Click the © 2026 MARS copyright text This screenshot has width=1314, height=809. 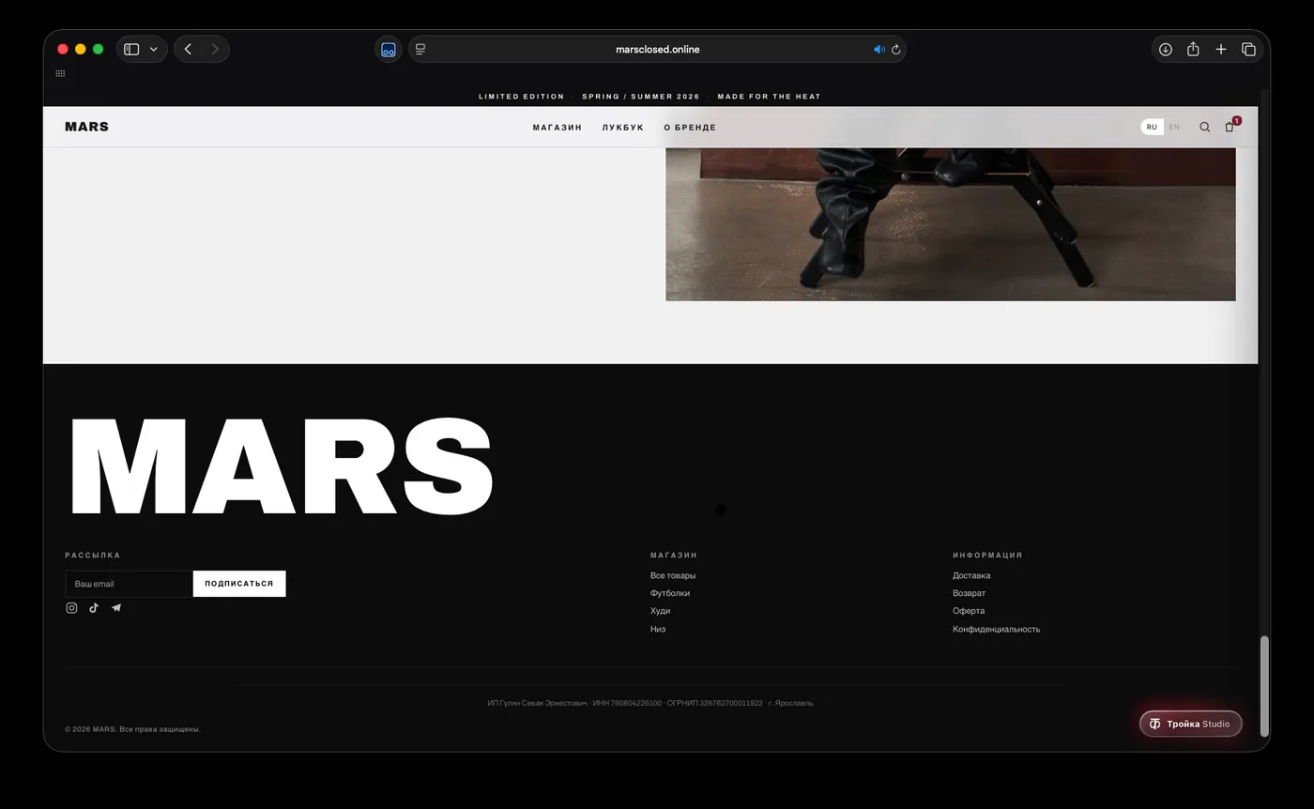[x=132, y=729]
